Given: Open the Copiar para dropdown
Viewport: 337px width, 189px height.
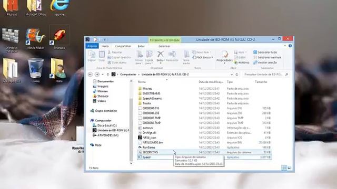Looking at the screenshot, I should tap(149, 58).
